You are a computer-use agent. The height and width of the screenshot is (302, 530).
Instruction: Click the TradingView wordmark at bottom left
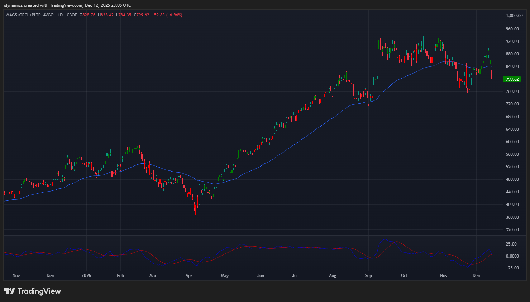point(39,291)
